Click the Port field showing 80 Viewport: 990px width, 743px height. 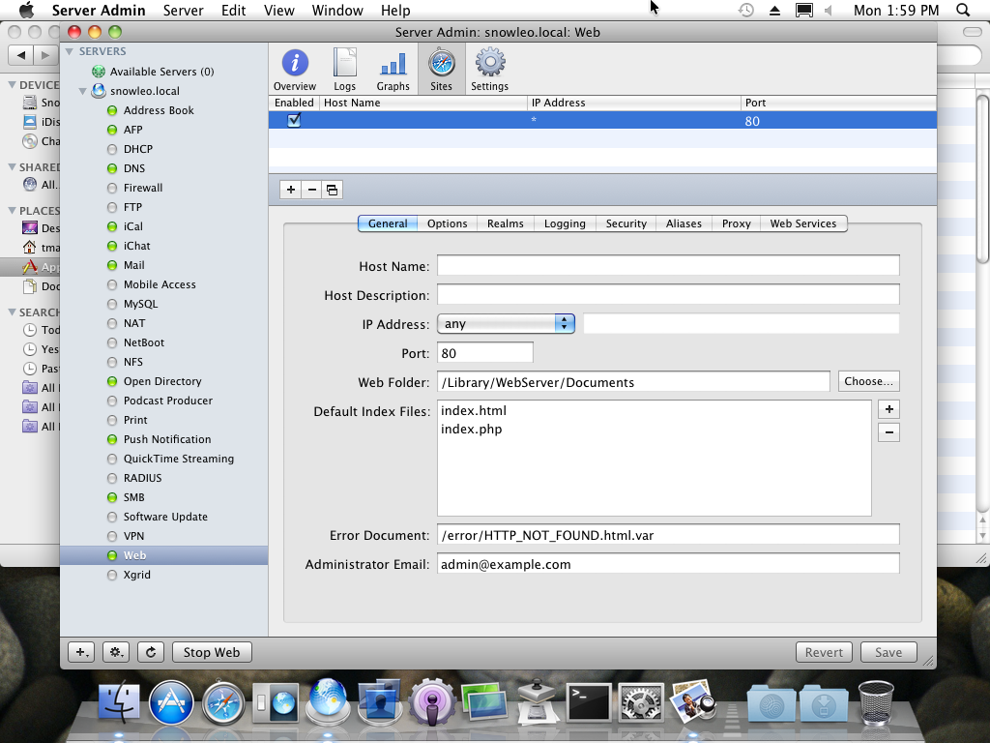(485, 352)
